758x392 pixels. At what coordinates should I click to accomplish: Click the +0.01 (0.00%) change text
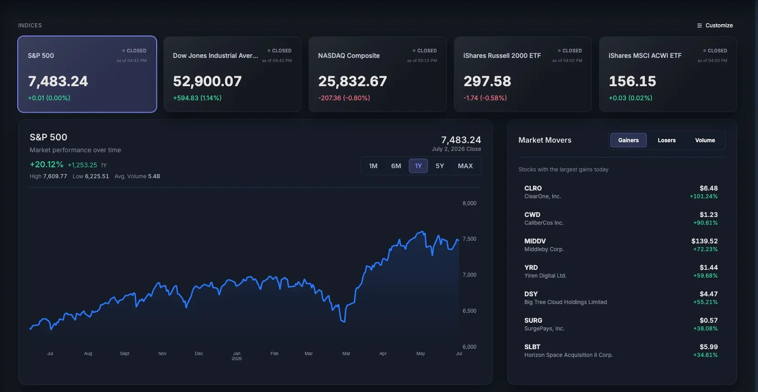(x=49, y=98)
